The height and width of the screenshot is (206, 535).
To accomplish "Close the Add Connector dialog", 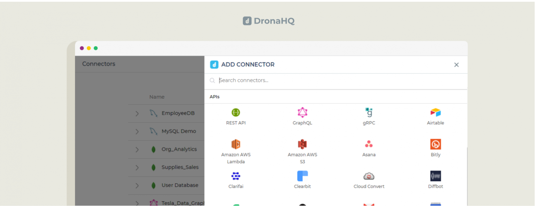I will coord(456,64).
